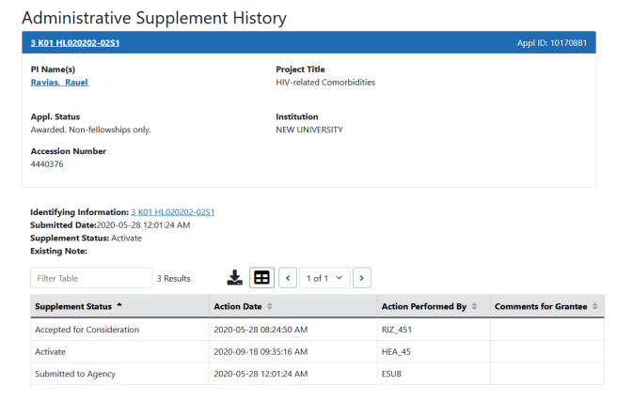Open grant link 3 K01 HL020202-02S1 in header
The image size is (632, 401).
(75, 43)
